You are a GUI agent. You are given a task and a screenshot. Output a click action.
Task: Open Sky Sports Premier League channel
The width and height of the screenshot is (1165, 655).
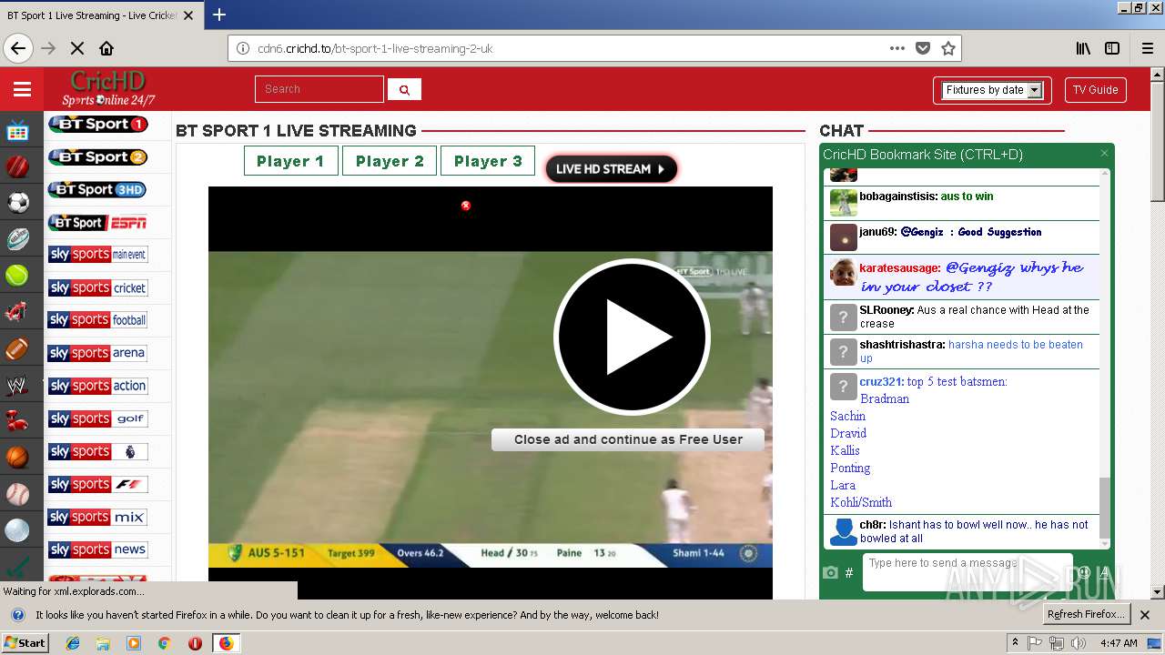tap(98, 451)
